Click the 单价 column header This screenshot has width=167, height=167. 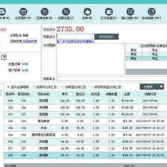point(64,94)
